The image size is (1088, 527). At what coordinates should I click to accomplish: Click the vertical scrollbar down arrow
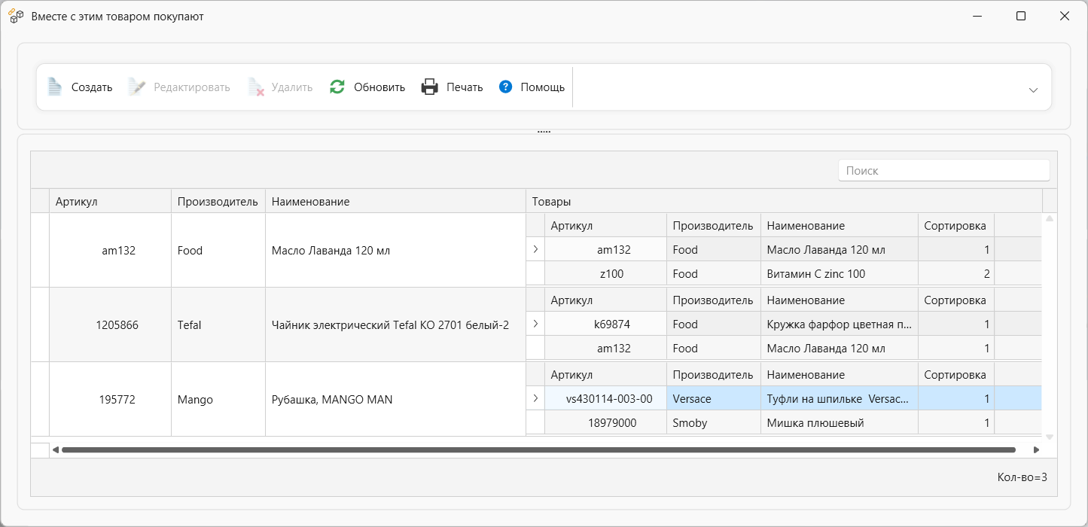click(1050, 436)
